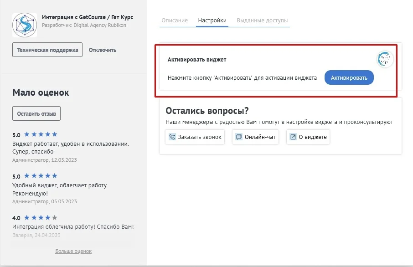
Task: Click the fifth star in the second review
Action: [55, 176]
